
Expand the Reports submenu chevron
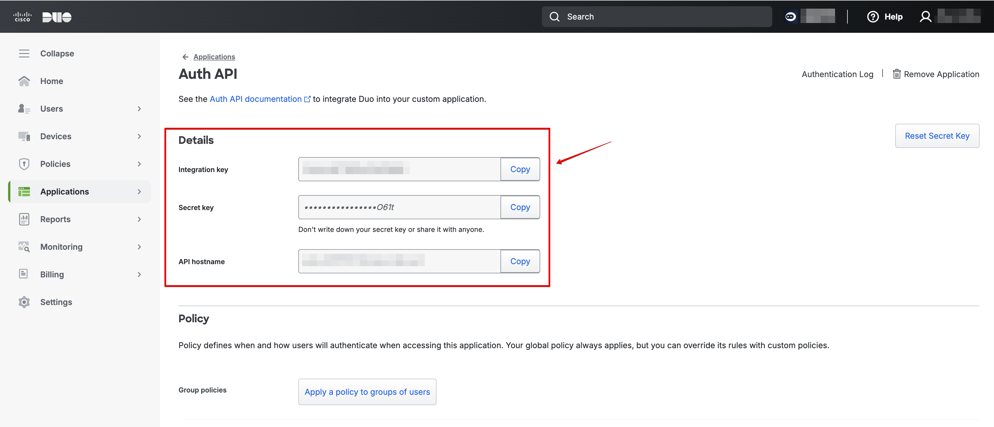point(139,219)
